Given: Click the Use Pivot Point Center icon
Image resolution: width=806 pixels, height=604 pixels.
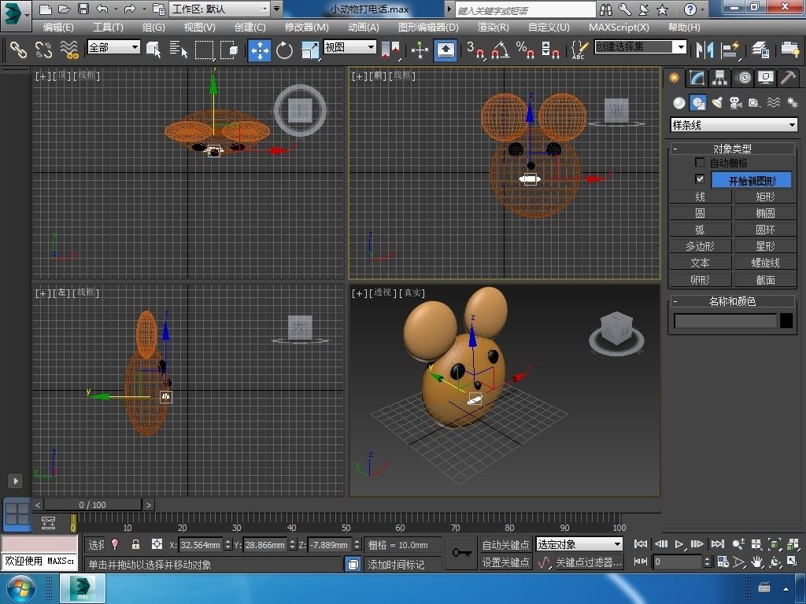Looking at the screenshot, I should pos(391,50).
